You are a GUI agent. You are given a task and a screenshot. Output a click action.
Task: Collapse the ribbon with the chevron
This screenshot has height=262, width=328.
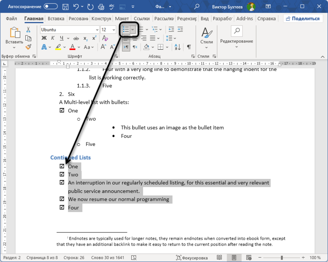[x=322, y=57]
